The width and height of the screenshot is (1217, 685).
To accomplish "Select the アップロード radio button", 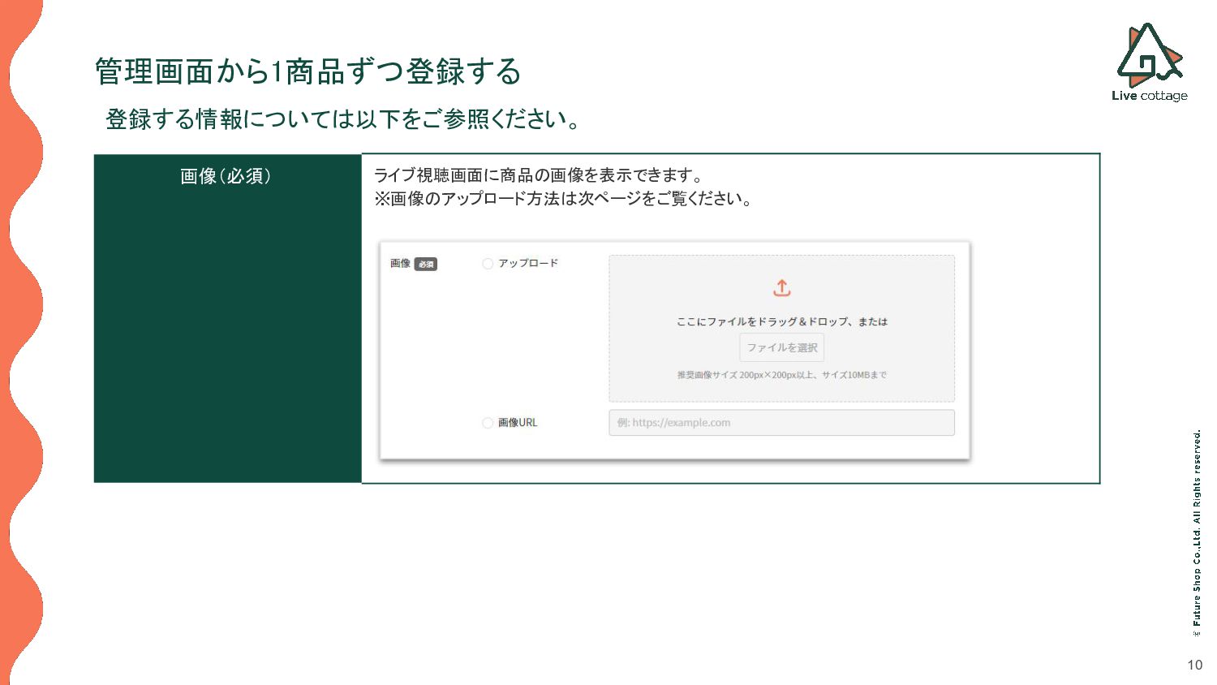I will (488, 264).
